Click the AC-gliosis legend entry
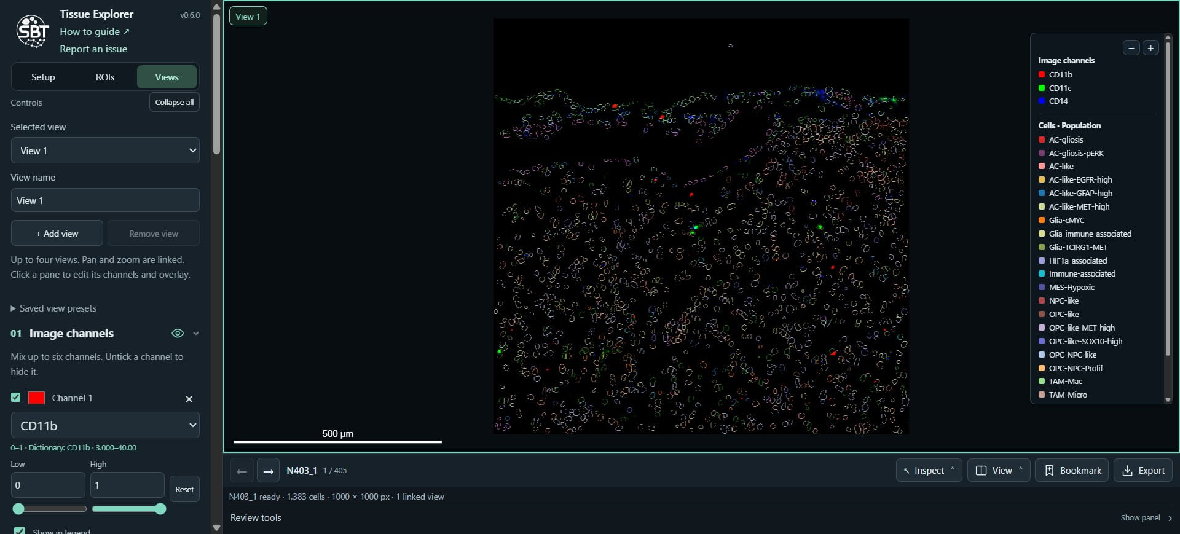The image size is (1180, 534). 1061,140
